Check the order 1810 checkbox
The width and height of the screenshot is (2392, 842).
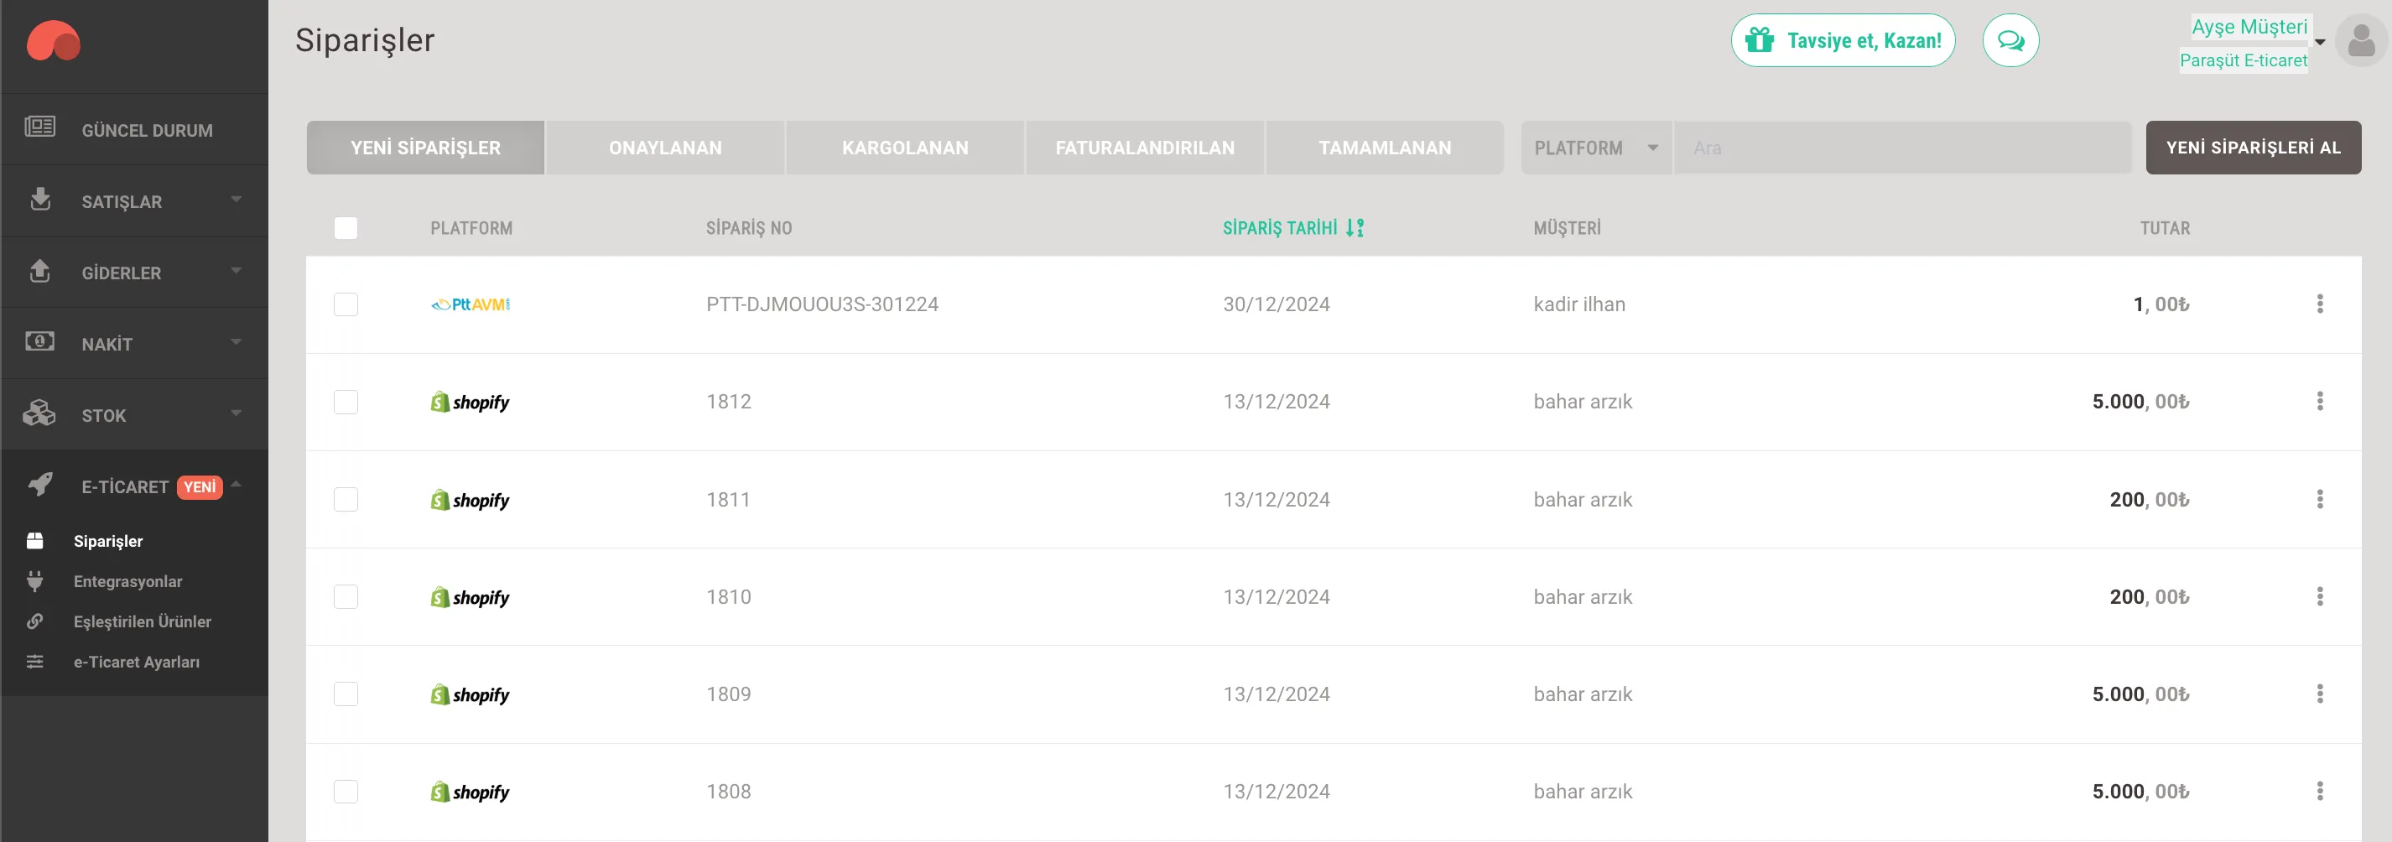tap(346, 597)
